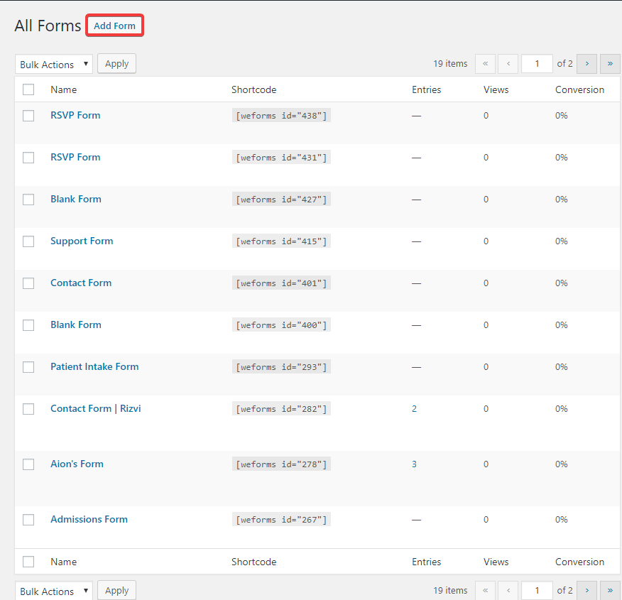
Task: Click the top Apply button
Action: pyautogui.click(x=116, y=64)
